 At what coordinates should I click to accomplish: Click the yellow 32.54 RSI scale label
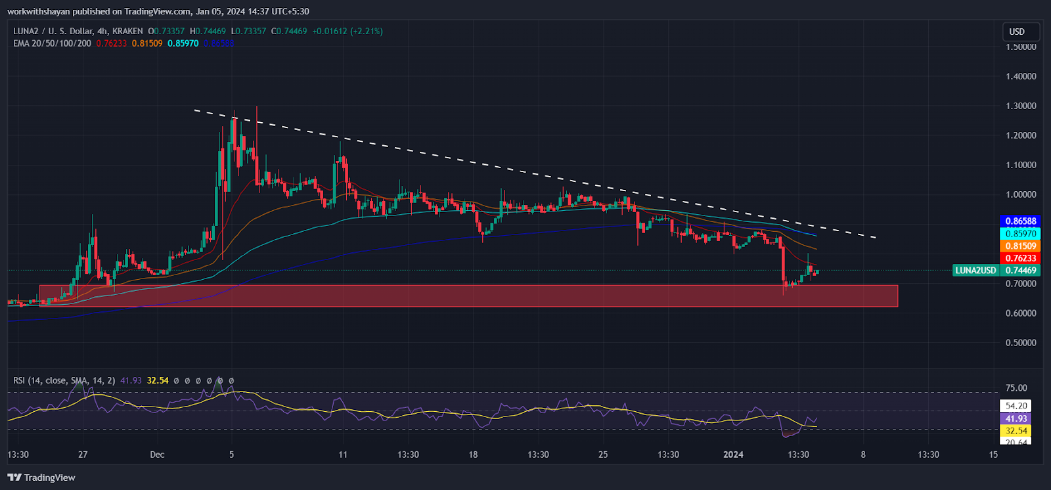[1016, 431]
